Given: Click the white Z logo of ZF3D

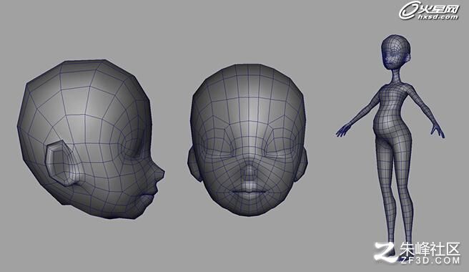Looking at the screenshot, I should click(385, 252).
